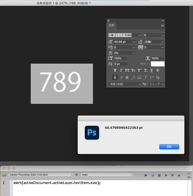Click the white text color swatch
This screenshot has width=193, height=196.
(x=158, y=64)
